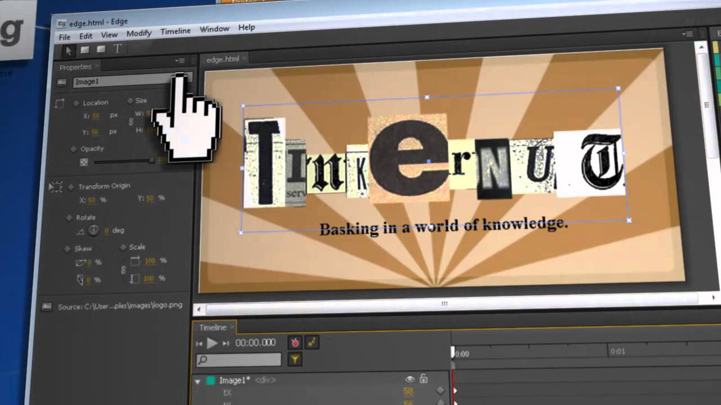The width and height of the screenshot is (721, 405).
Task: Close the Properties panel tab
Action: [96, 66]
